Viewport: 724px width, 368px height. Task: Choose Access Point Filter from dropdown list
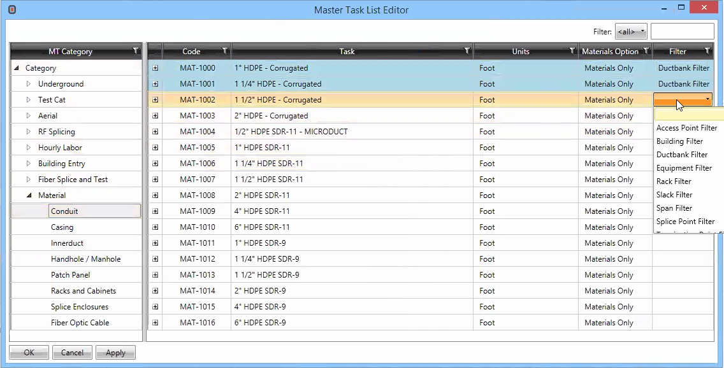[686, 128]
